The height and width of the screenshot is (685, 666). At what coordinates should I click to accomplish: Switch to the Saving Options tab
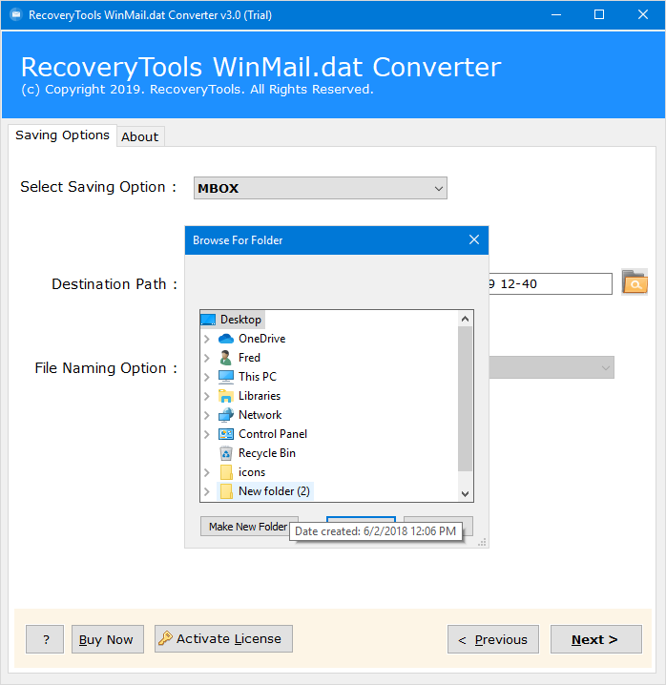[x=62, y=135]
